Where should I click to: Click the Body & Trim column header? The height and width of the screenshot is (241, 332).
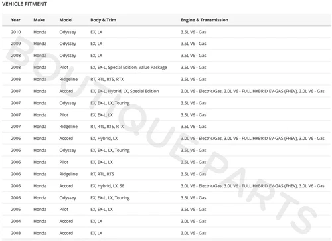pos(103,20)
